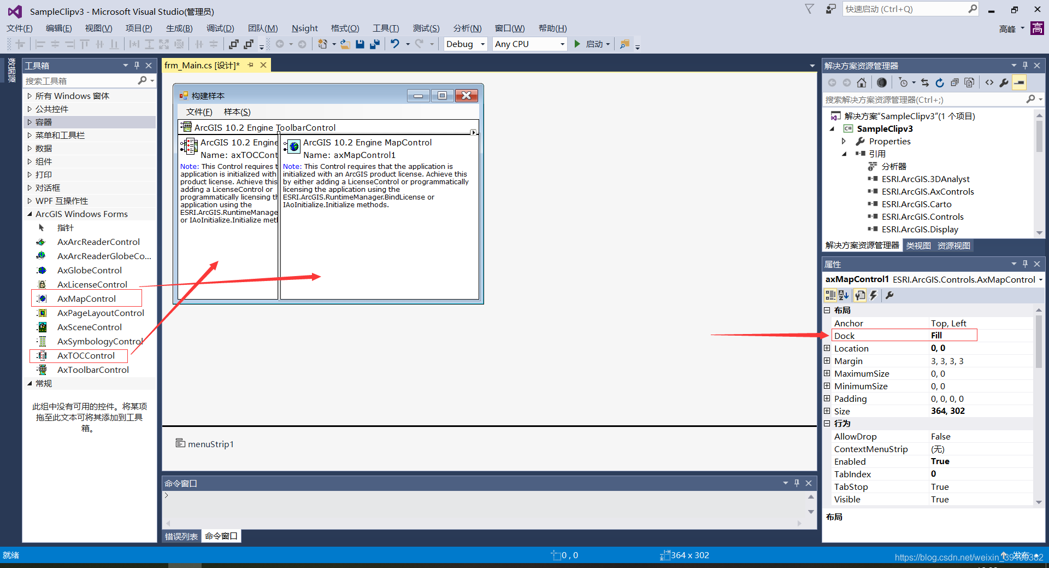Image resolution: width=1049 pixels, height=568 pixels.
Task: Open the 工具(T) menu
Action: pyautogui.click(x=386, y=28)
